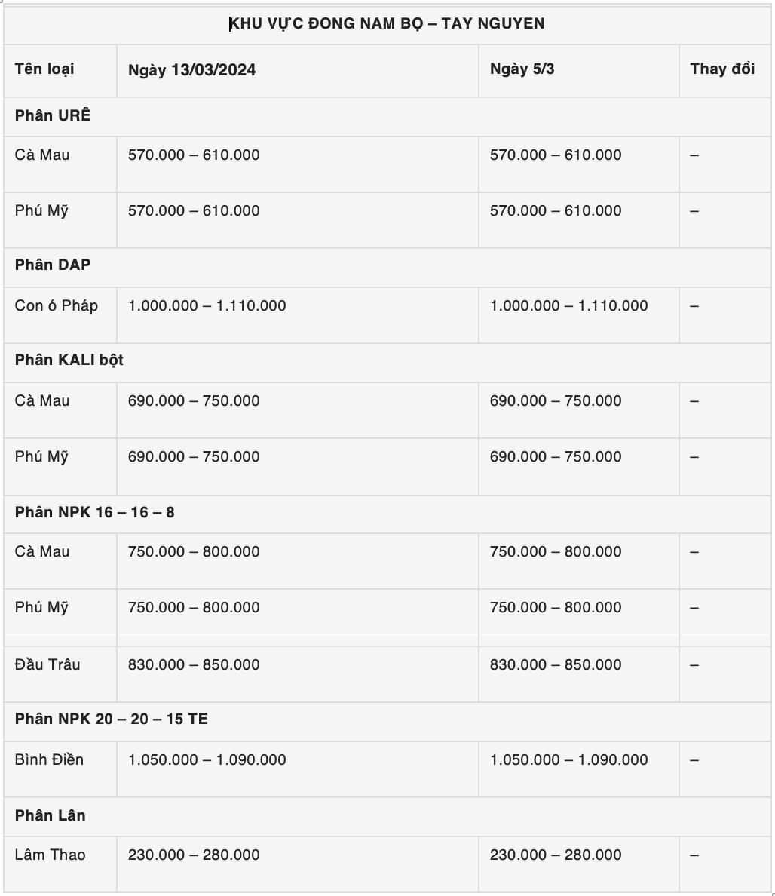
Task: Click Bình Điền's 5/3 price cell
Action: 568,759
